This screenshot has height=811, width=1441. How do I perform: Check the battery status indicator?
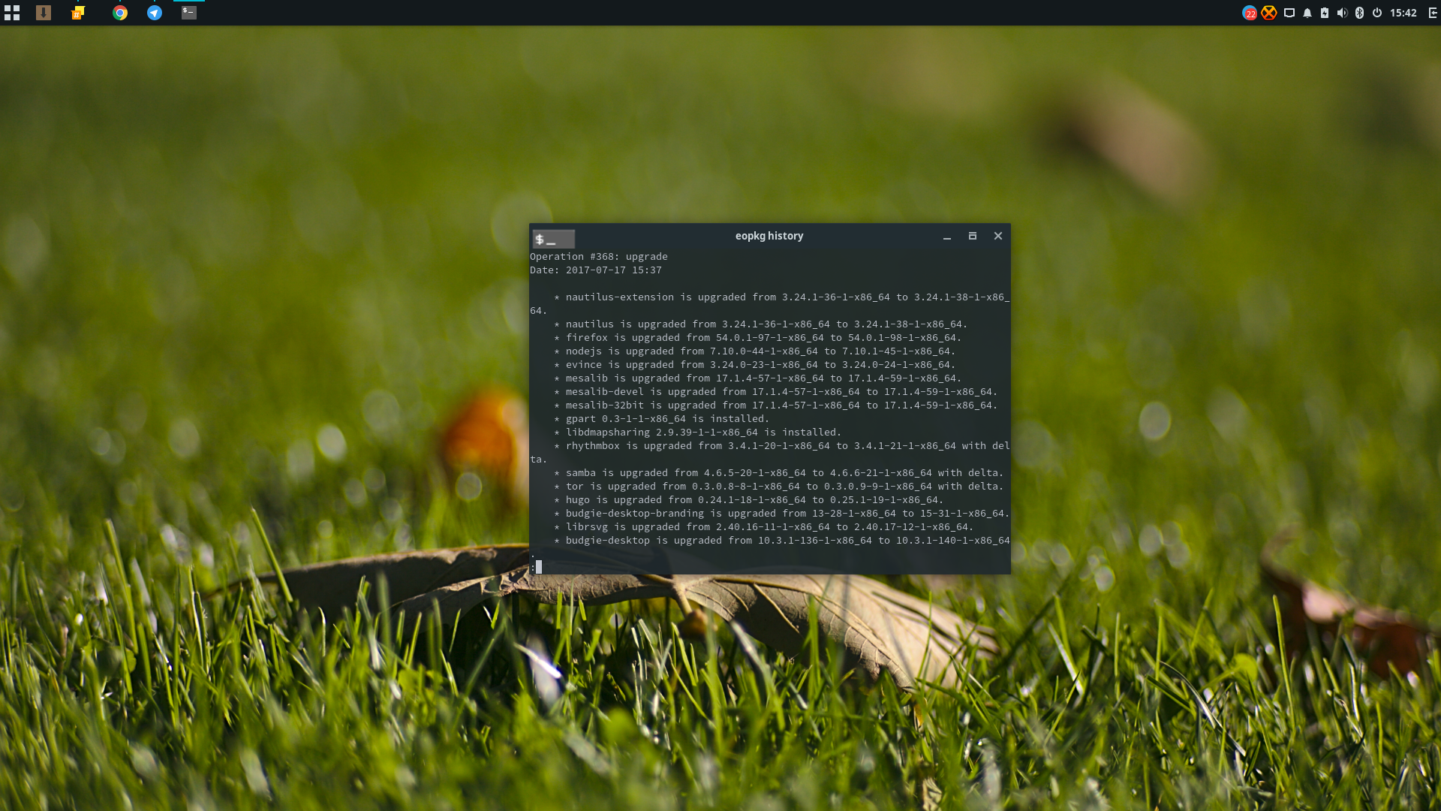(1325, 13)
